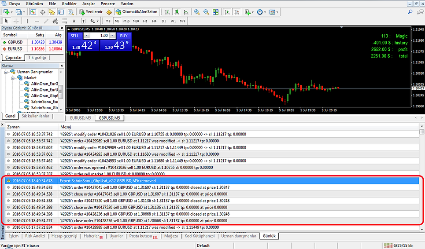Zoom in on the chart

click(x=197, y=12)
